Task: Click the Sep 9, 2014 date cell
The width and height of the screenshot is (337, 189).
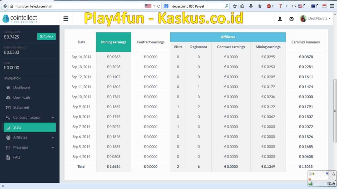Action: pyautogui.click(x=81, y=107)
